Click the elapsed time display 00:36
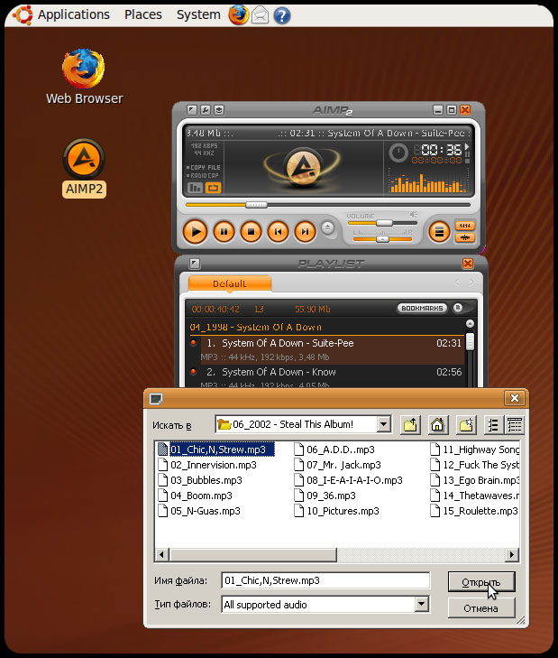Screen dimensions: 558x658 pos(441,150)
